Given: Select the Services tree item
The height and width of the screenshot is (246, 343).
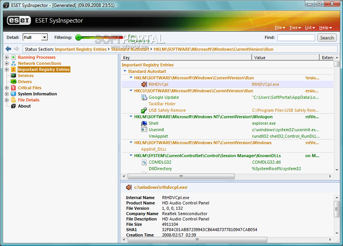Looking at the screenshot, I should point(26,76).
